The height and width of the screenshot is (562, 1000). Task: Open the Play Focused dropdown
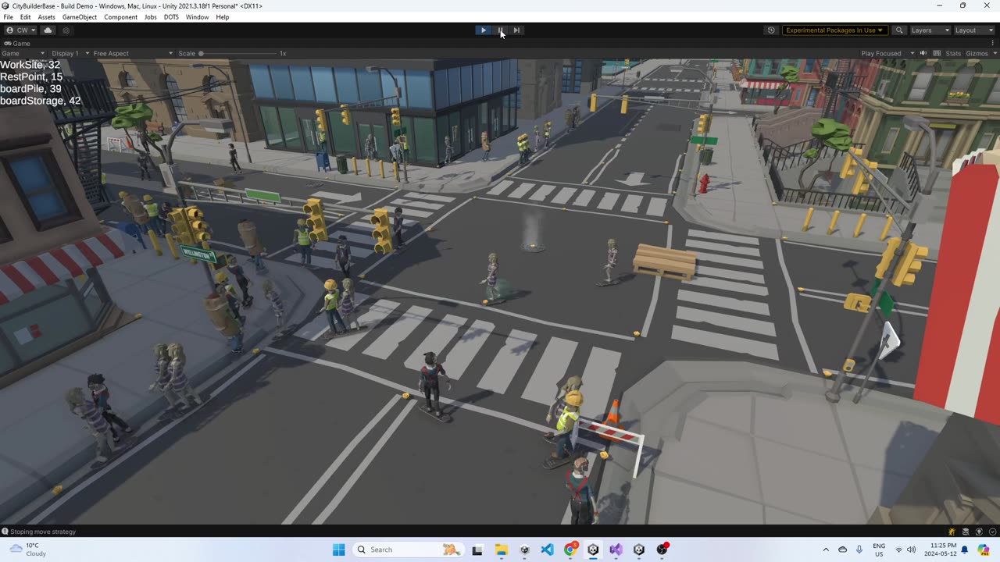[x=887, y=53]
